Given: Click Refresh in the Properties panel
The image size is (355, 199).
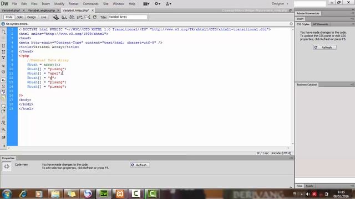Looking at the screenshot, I should [x=140, y=165].
